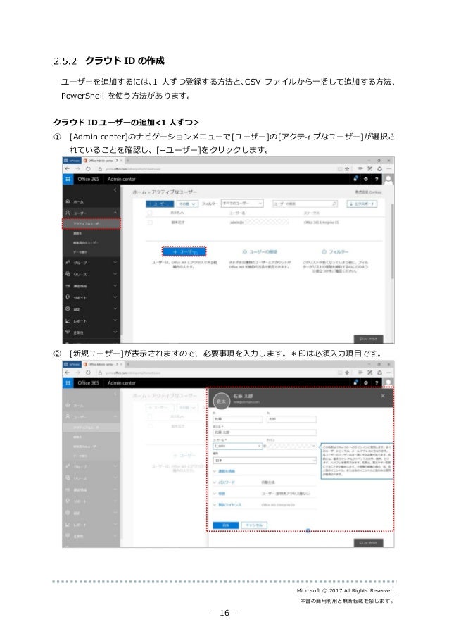Expand the サポート section in step ① sidebar
Viewport: 449px width, 636px height.
point(115,297)
